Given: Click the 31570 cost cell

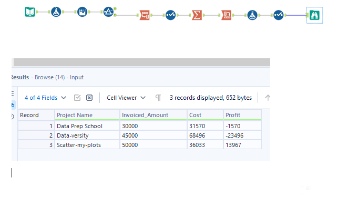Looking at the screenshot, I should [206, 126].
